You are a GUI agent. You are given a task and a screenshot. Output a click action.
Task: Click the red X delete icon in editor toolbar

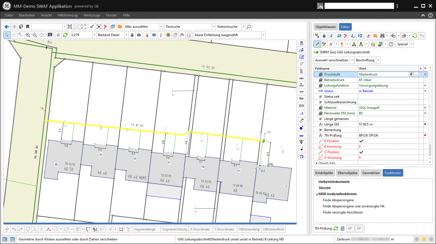click(346, 36)
